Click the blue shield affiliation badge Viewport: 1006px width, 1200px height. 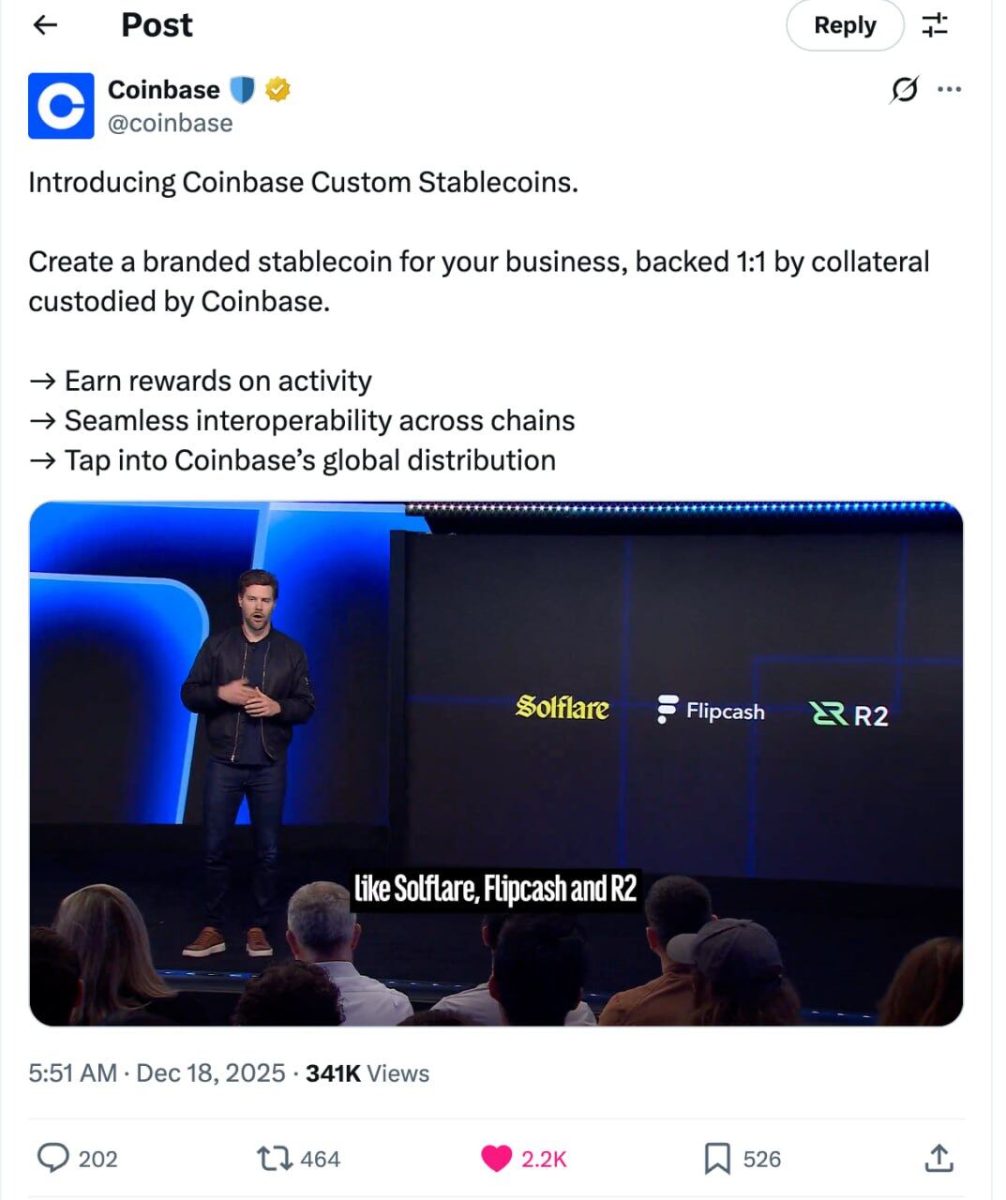point(242,90)
